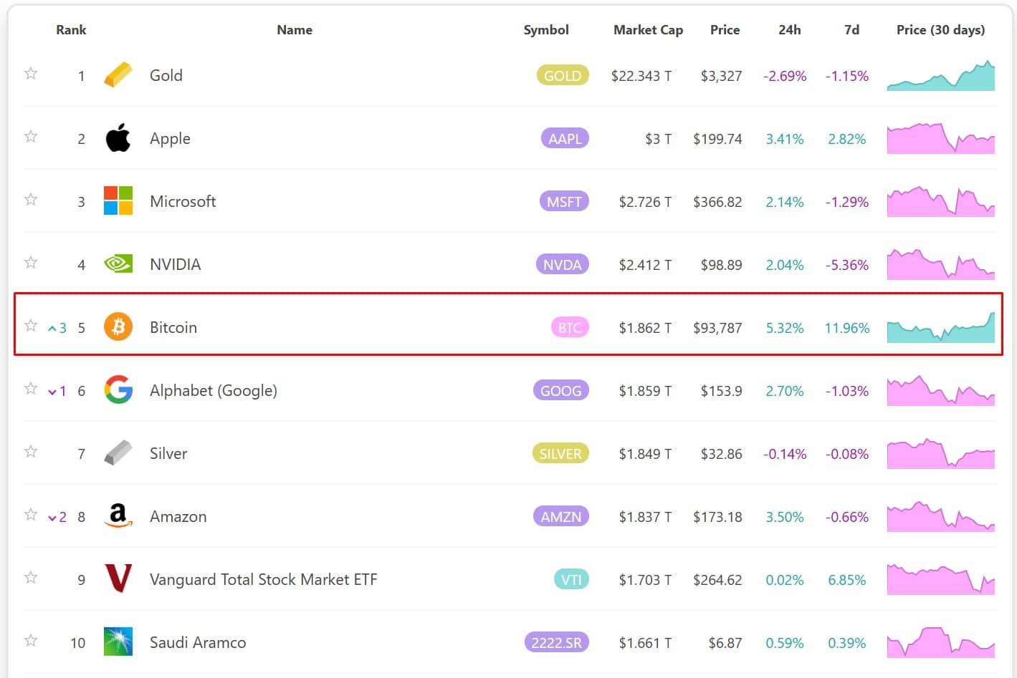Click the Saudi Aramco logo icon

click(x=118, y=641)
